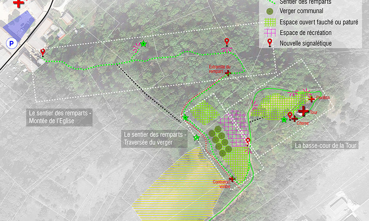Click the red cross marking the Tour
Image resolution: width=369 pixels, height=221 pixels.
303,111
